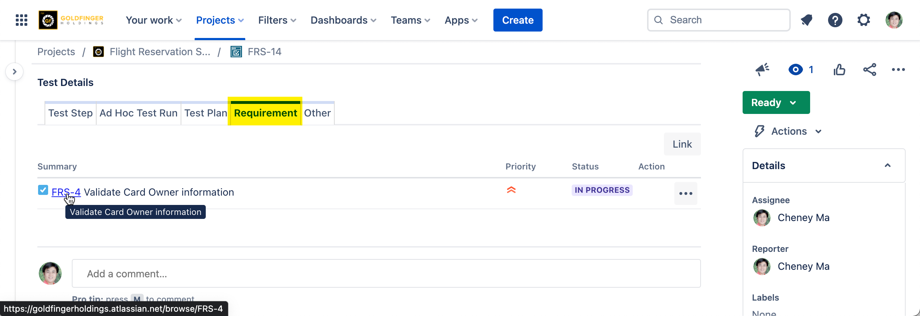Switch to the Test Step tab
The image size is (920, 316).
[70, 113]
